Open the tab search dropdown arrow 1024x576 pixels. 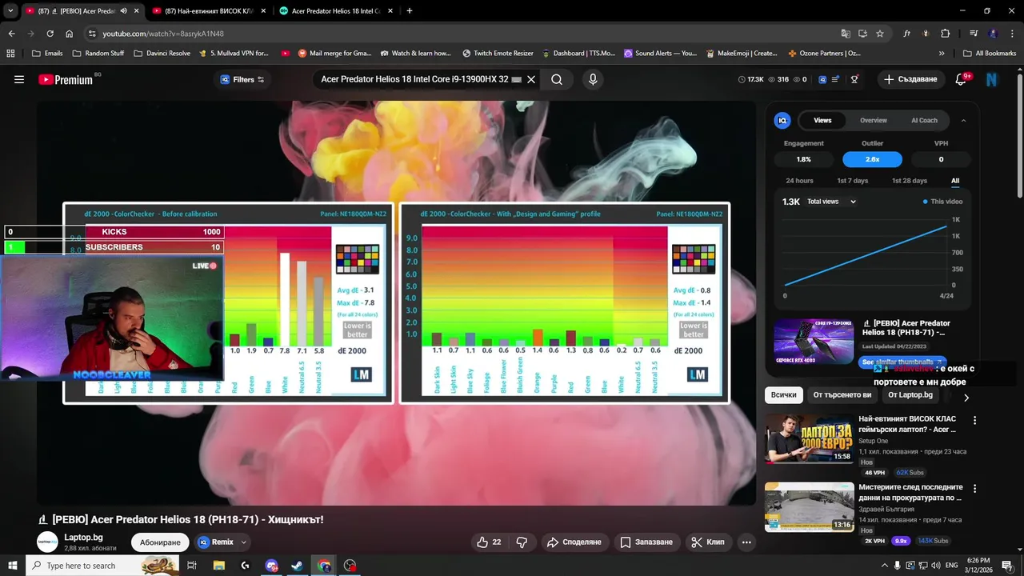click(10, 11)
